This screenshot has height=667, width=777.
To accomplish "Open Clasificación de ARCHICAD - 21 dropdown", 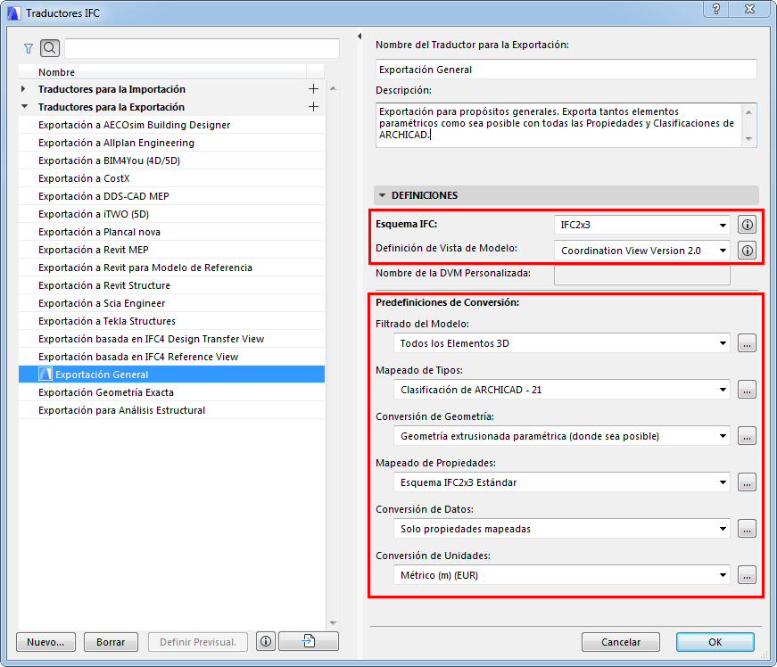I will pos(562,390).
